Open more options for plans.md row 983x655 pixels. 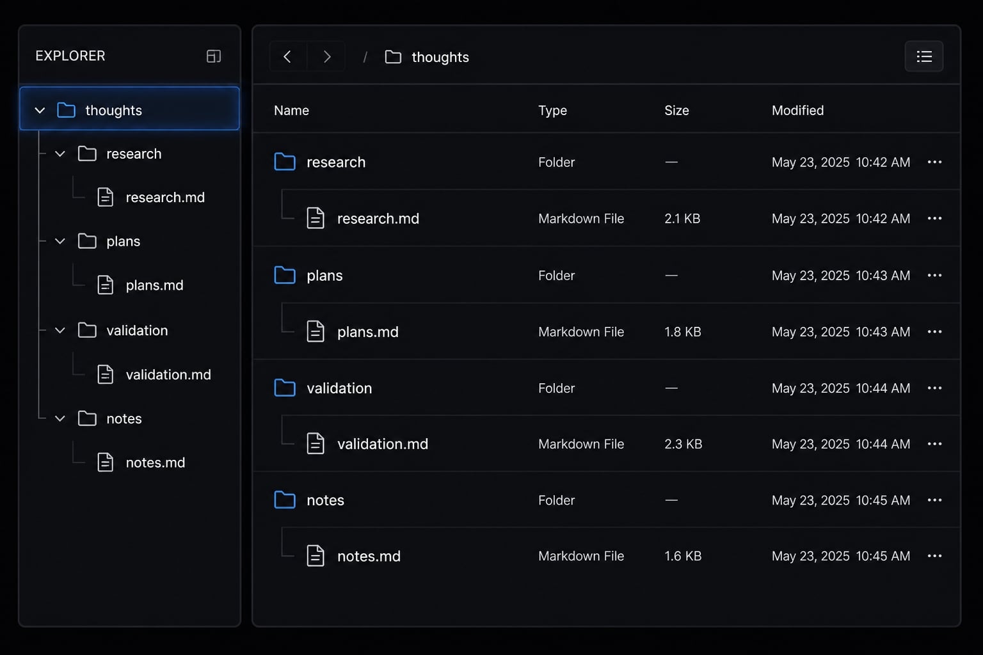coord(934,331)
